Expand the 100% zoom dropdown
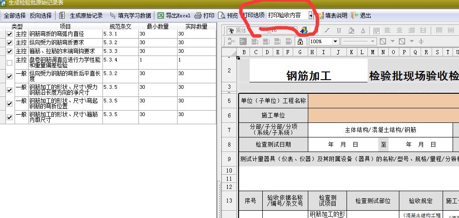Screen dimensions: 459x218 [x=335, y=41]
